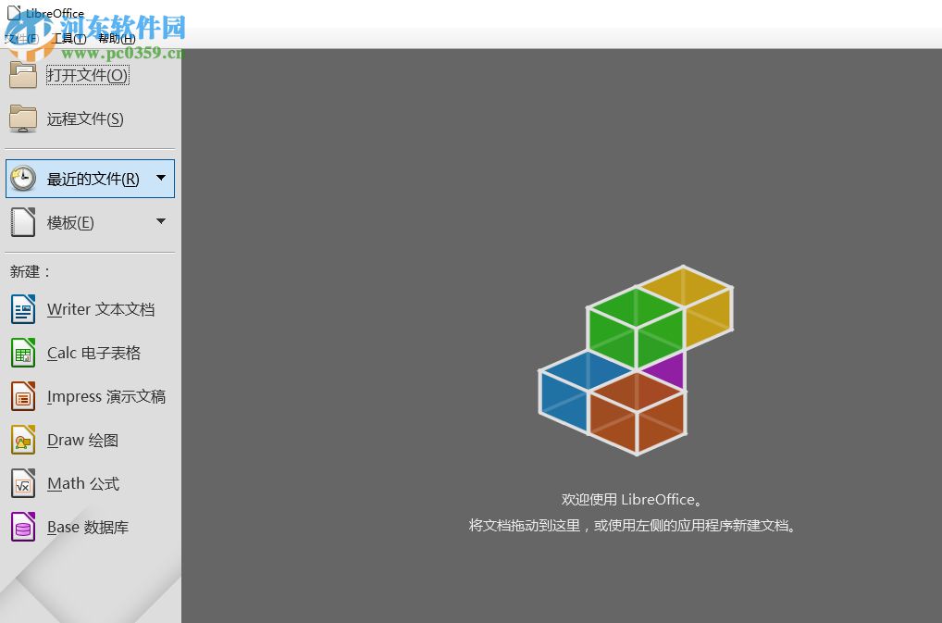Create a new Impress presentation

pos(105,396)
